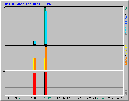Click day 19 on the x-axis
The image size is (129, 101).
tap(76, 98)
